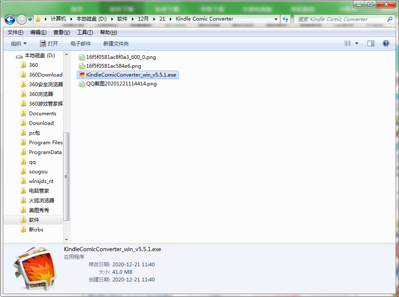Open Help via blue question icon
This screenshot has width=399, height=297.
point(386,43)
